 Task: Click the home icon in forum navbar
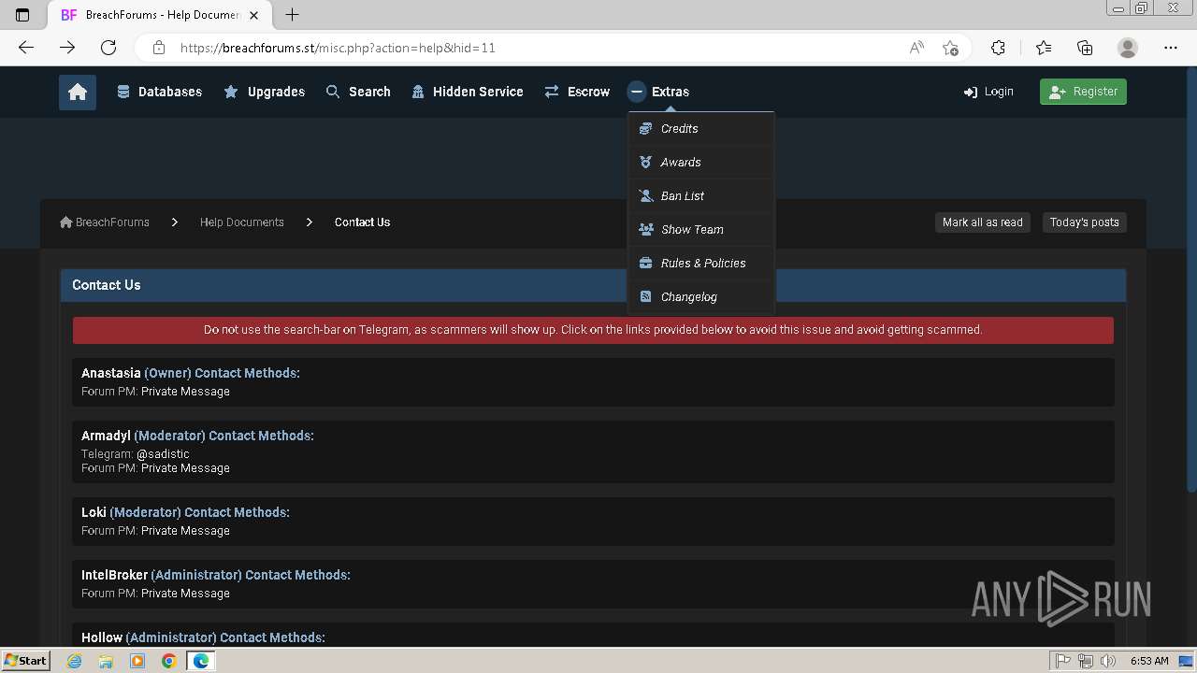point(78,93)
